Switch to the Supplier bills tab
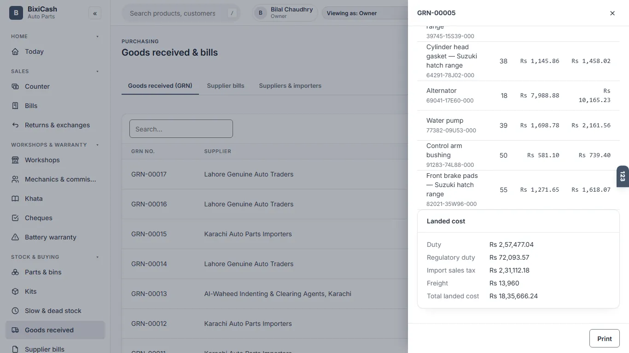 point(226,85)
